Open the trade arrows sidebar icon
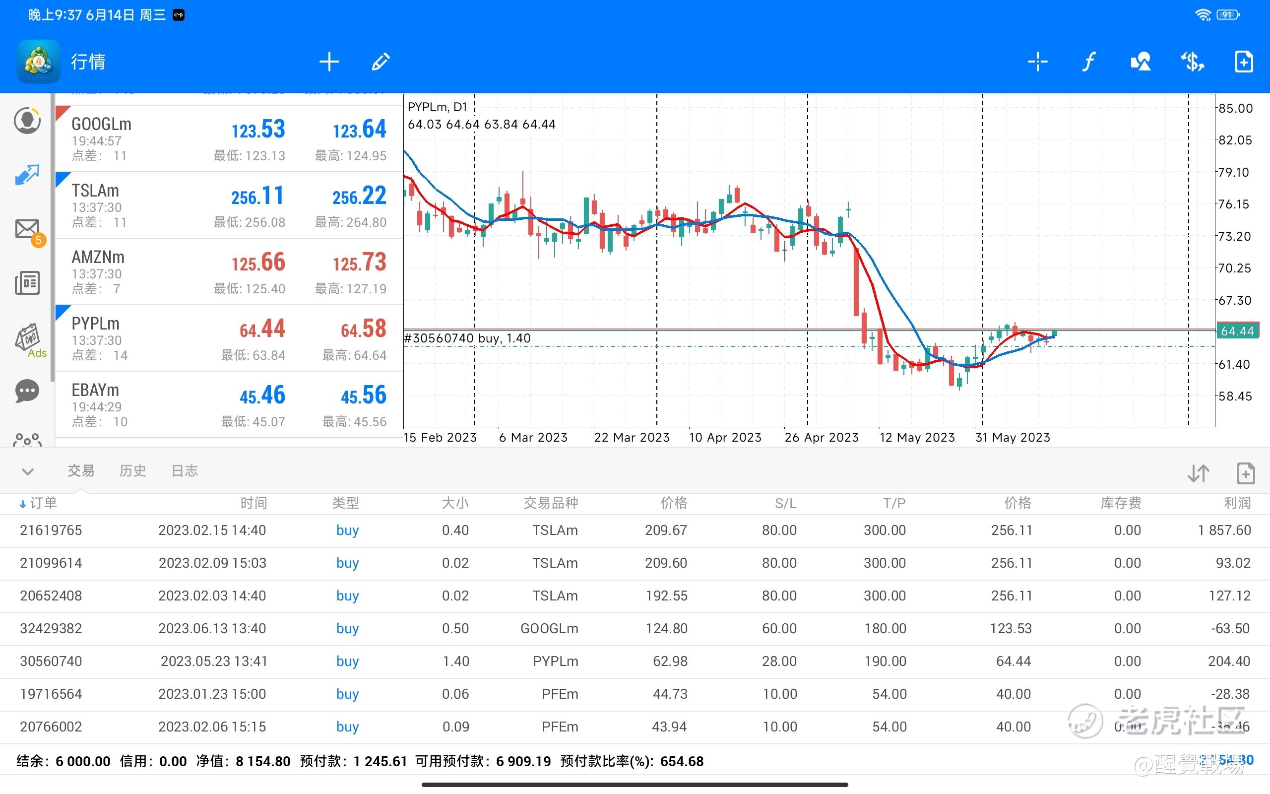Viewport: 1270px width, 794px height. 27,175
